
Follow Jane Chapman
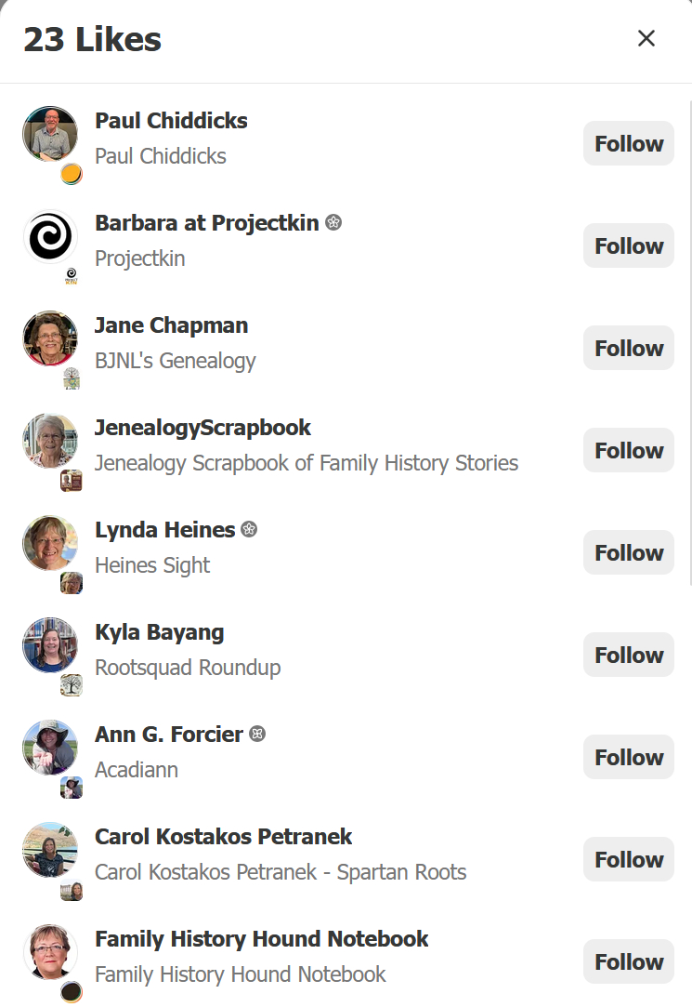(x=629, y=349)
